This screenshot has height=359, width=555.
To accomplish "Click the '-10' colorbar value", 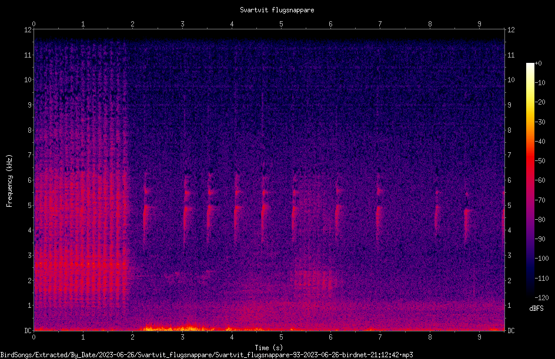I will (x=540, y=83).
